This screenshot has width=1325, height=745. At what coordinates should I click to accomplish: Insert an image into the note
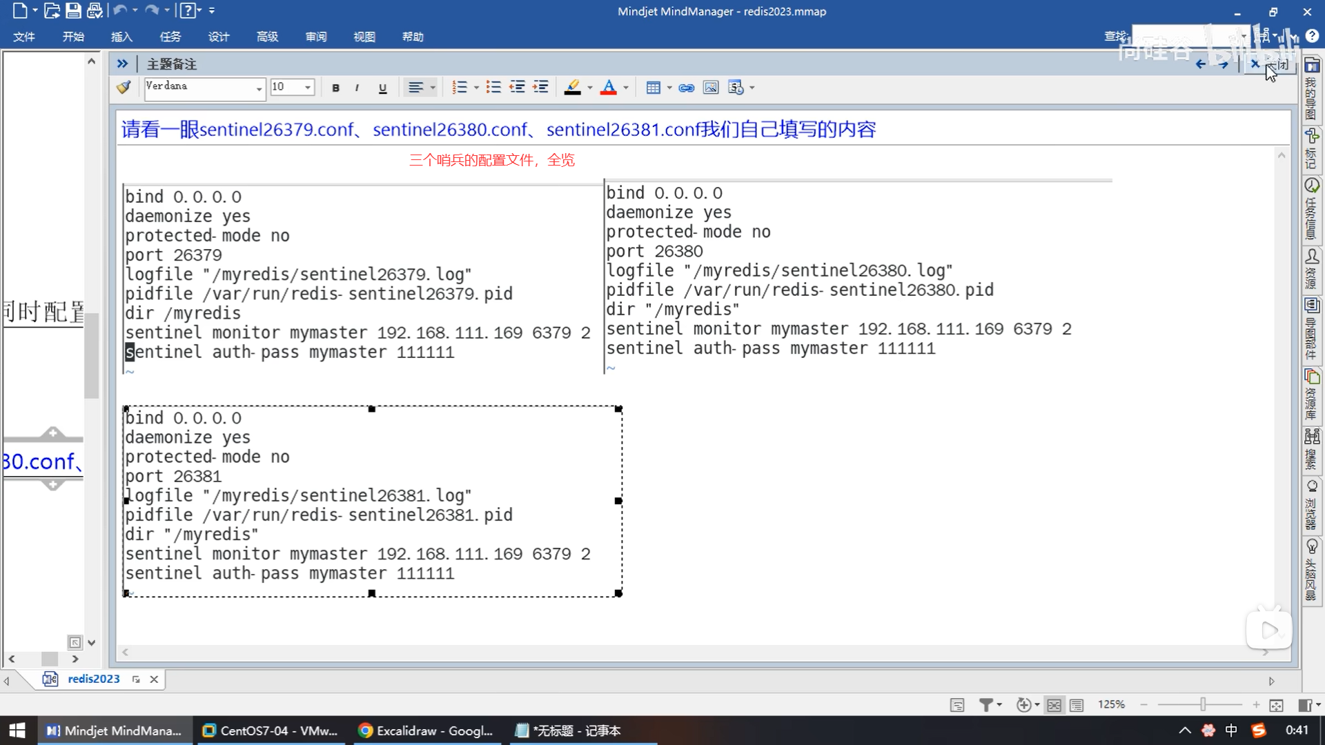click(x=710, y=88)
